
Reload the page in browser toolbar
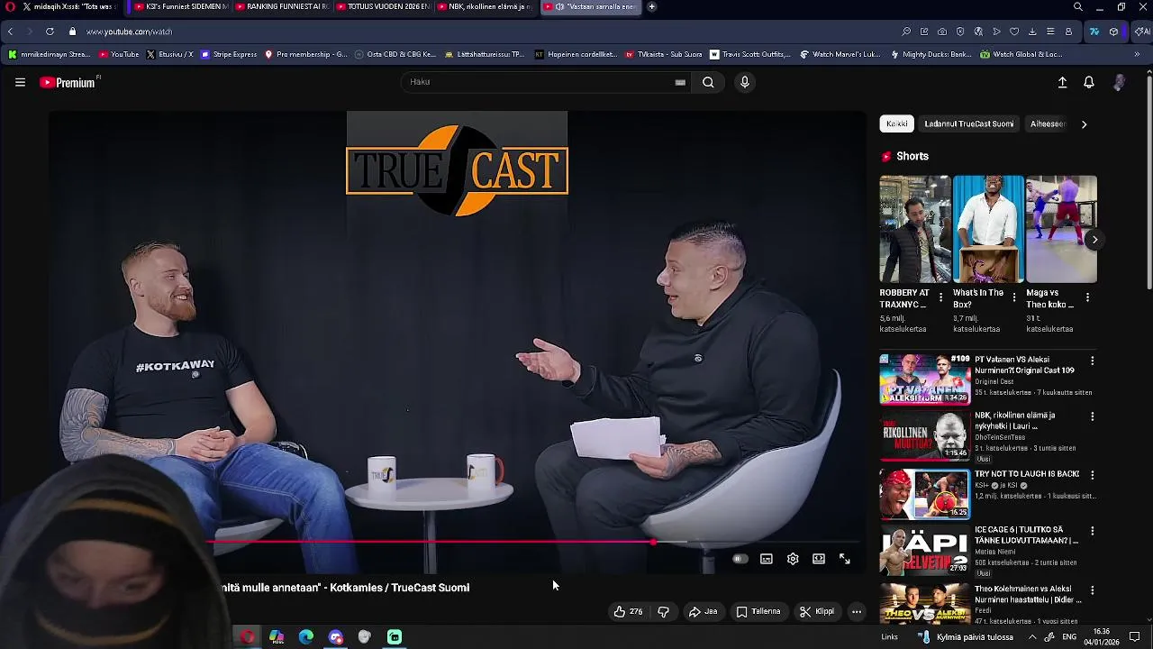(x=50, y=32)
